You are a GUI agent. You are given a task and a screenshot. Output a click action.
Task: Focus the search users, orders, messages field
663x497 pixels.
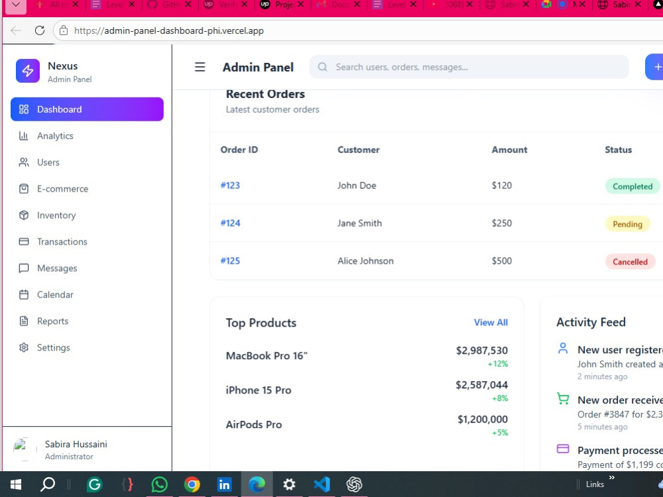coord(469,67)
